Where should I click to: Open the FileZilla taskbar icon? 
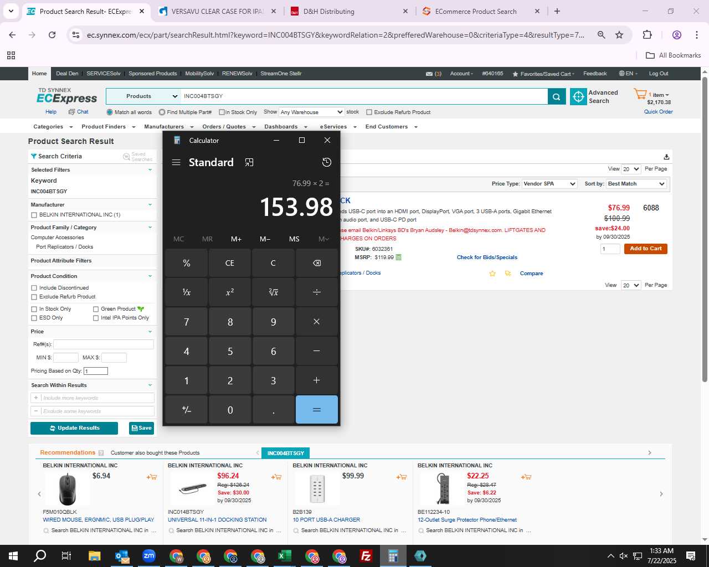366,556
